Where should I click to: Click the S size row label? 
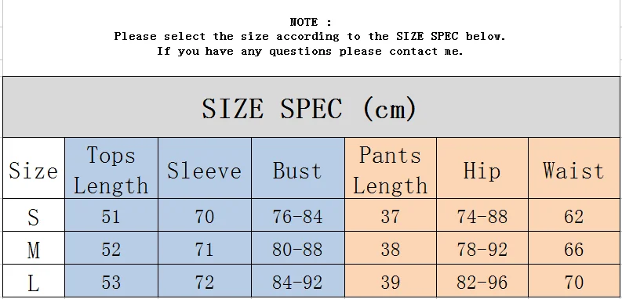coord(34,215)
